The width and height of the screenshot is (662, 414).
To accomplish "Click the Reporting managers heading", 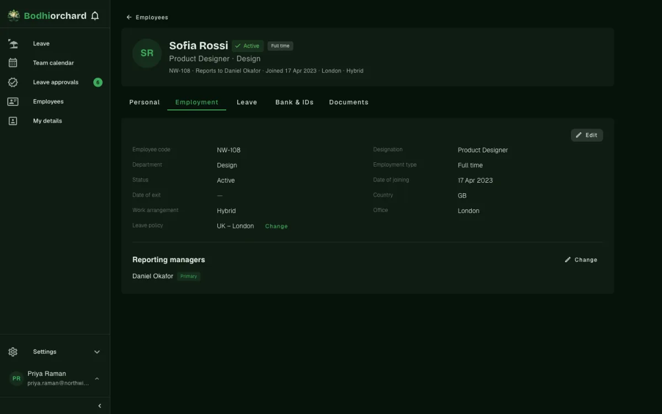I will coord(169,259).
